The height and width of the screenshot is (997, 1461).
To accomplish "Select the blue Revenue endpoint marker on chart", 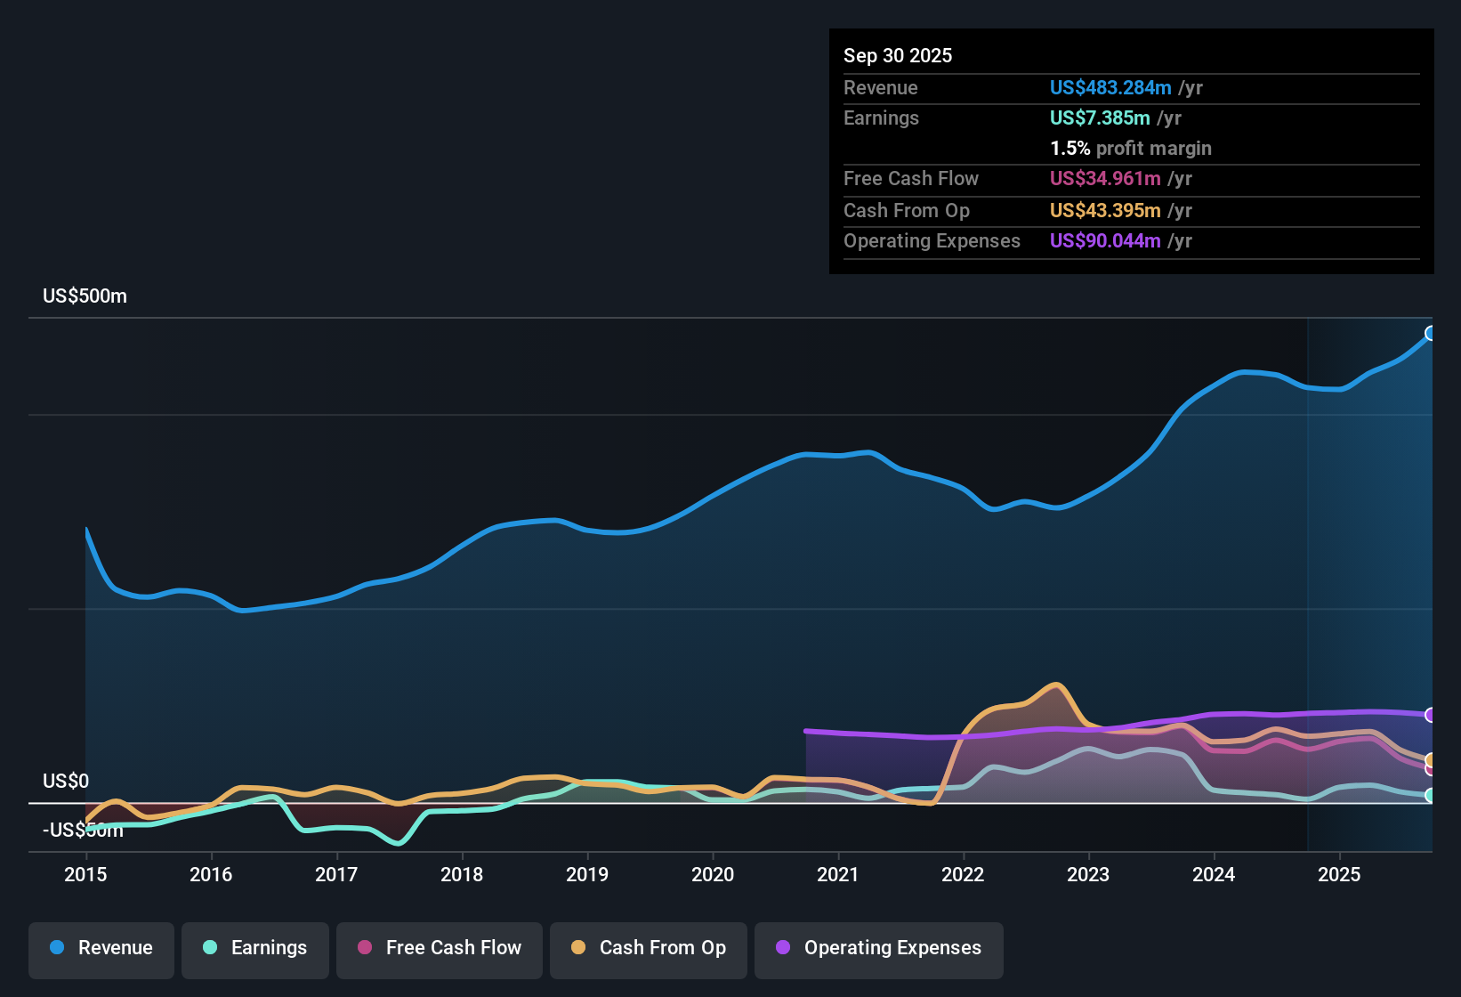I will pos(1431,334).
